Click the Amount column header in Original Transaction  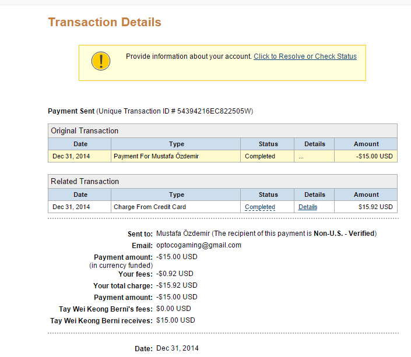(x=366, y=144)
